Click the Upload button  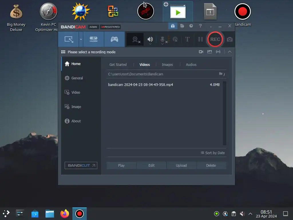click(x=181, y=165)
